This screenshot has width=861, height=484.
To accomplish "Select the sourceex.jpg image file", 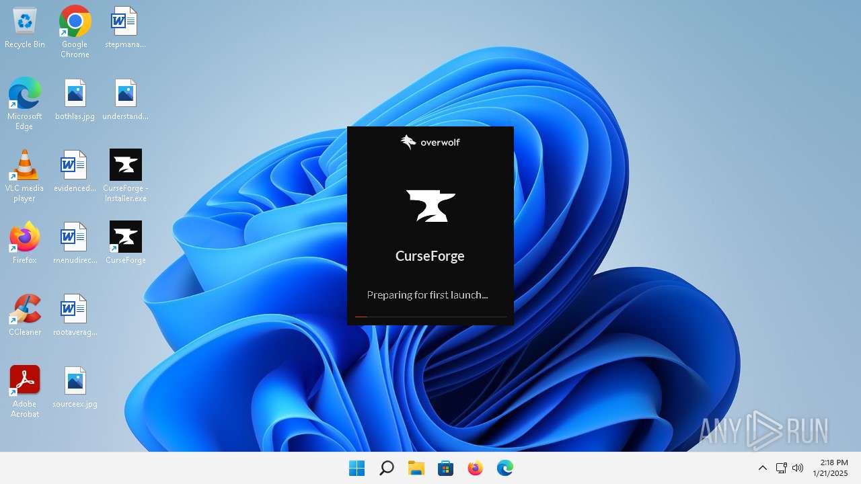I will point(75,387).
